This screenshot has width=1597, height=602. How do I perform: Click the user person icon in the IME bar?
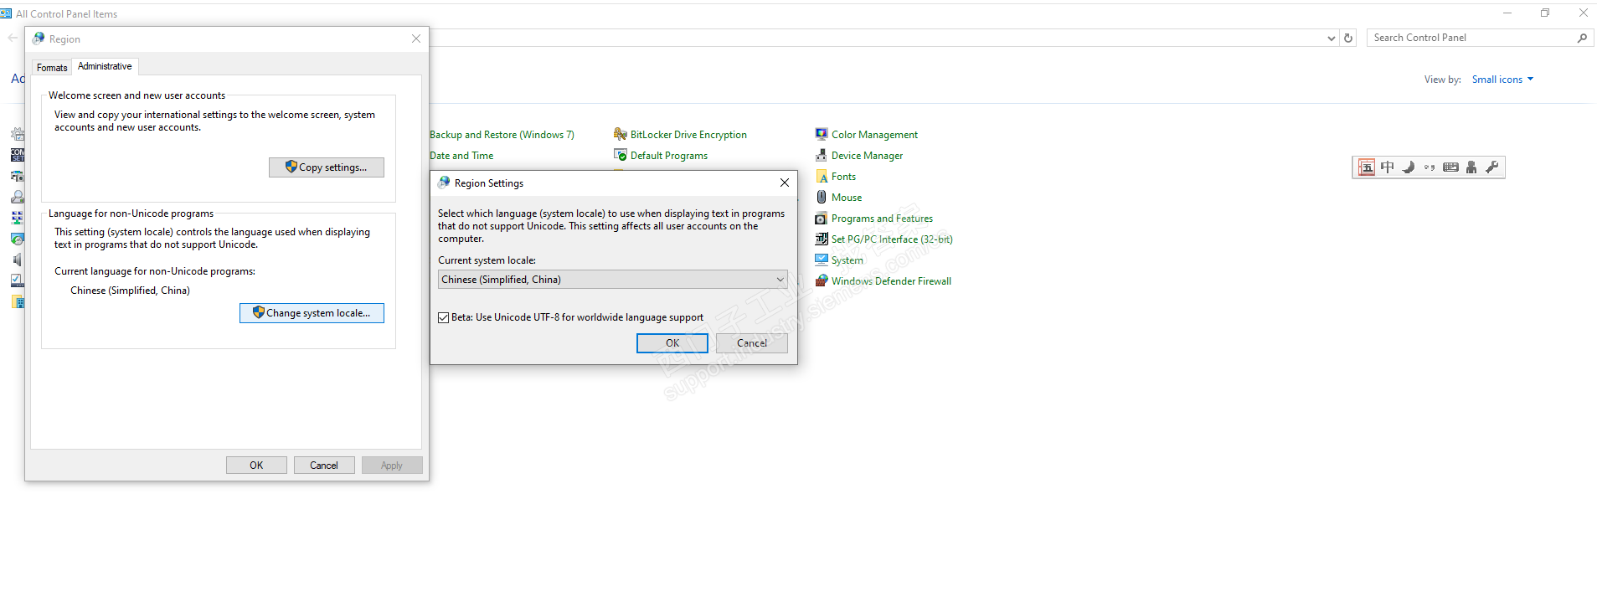(x=1471, y=167)
